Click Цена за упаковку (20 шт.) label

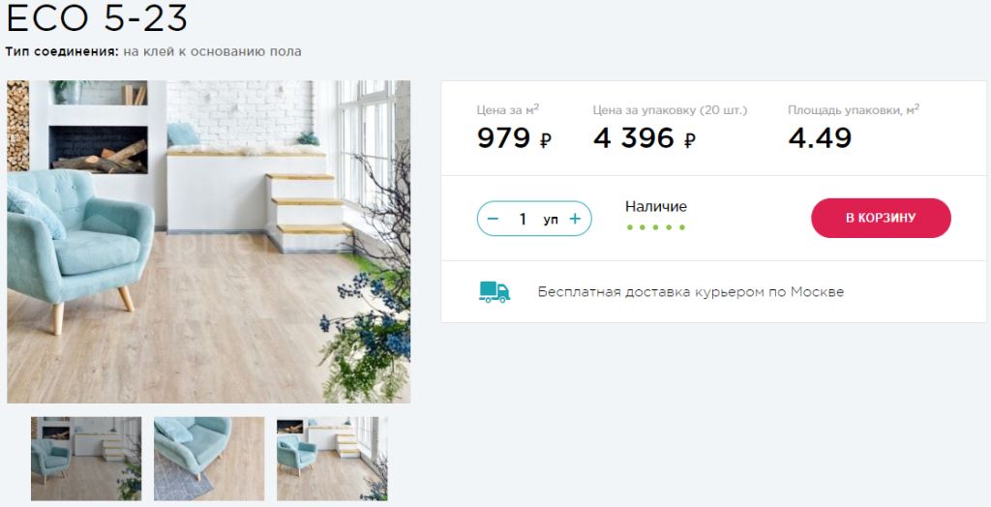[670, 110]
